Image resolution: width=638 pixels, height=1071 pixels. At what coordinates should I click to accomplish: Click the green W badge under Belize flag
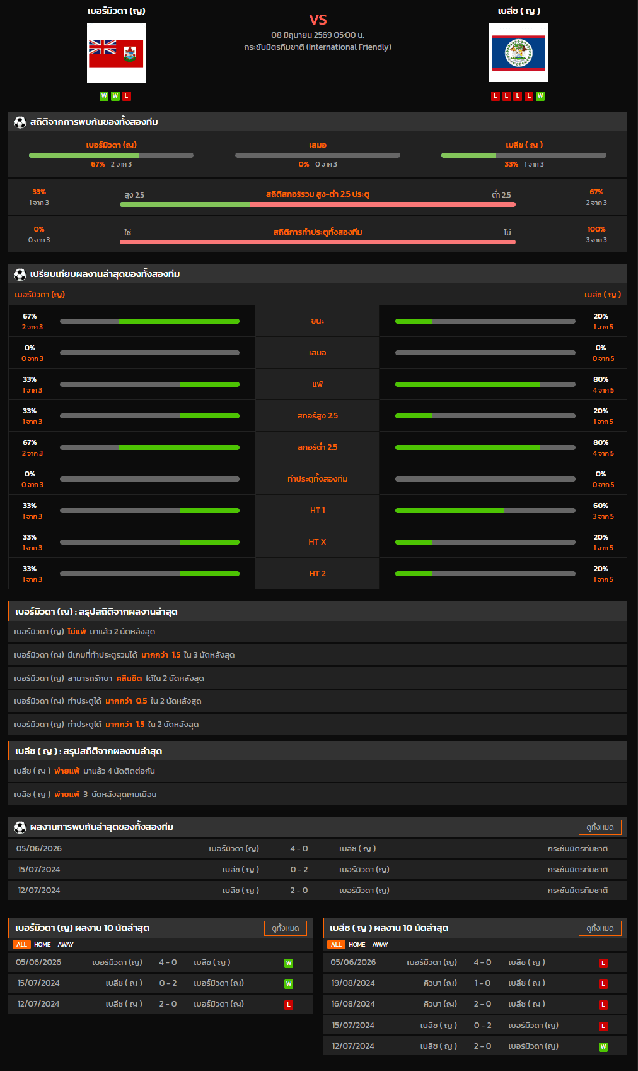[x=540, y=96]
